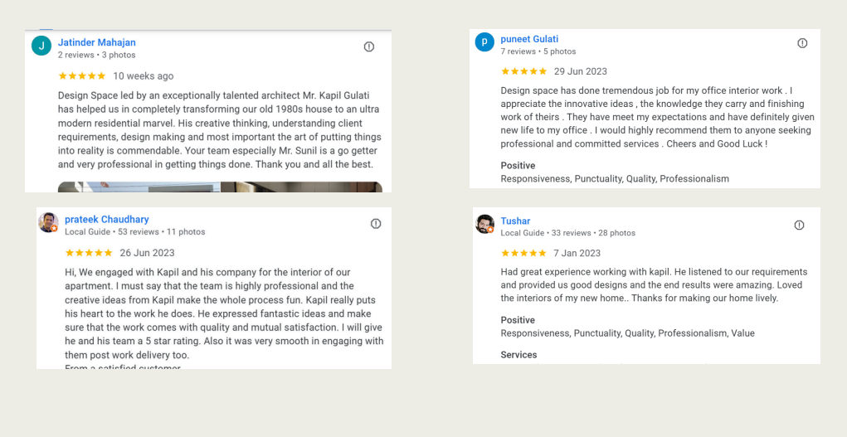The width and height of the screenshot is (847, 437).
Task: Visit prateek Chaudhary's profile name link
Action: point(107,220)
